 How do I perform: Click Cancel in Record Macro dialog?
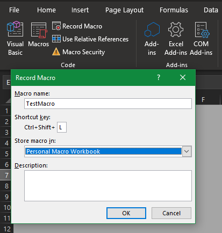(x=171, y=213)
